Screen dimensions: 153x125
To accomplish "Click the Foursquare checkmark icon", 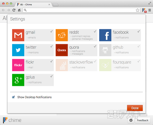I will [x=105, y=65].
